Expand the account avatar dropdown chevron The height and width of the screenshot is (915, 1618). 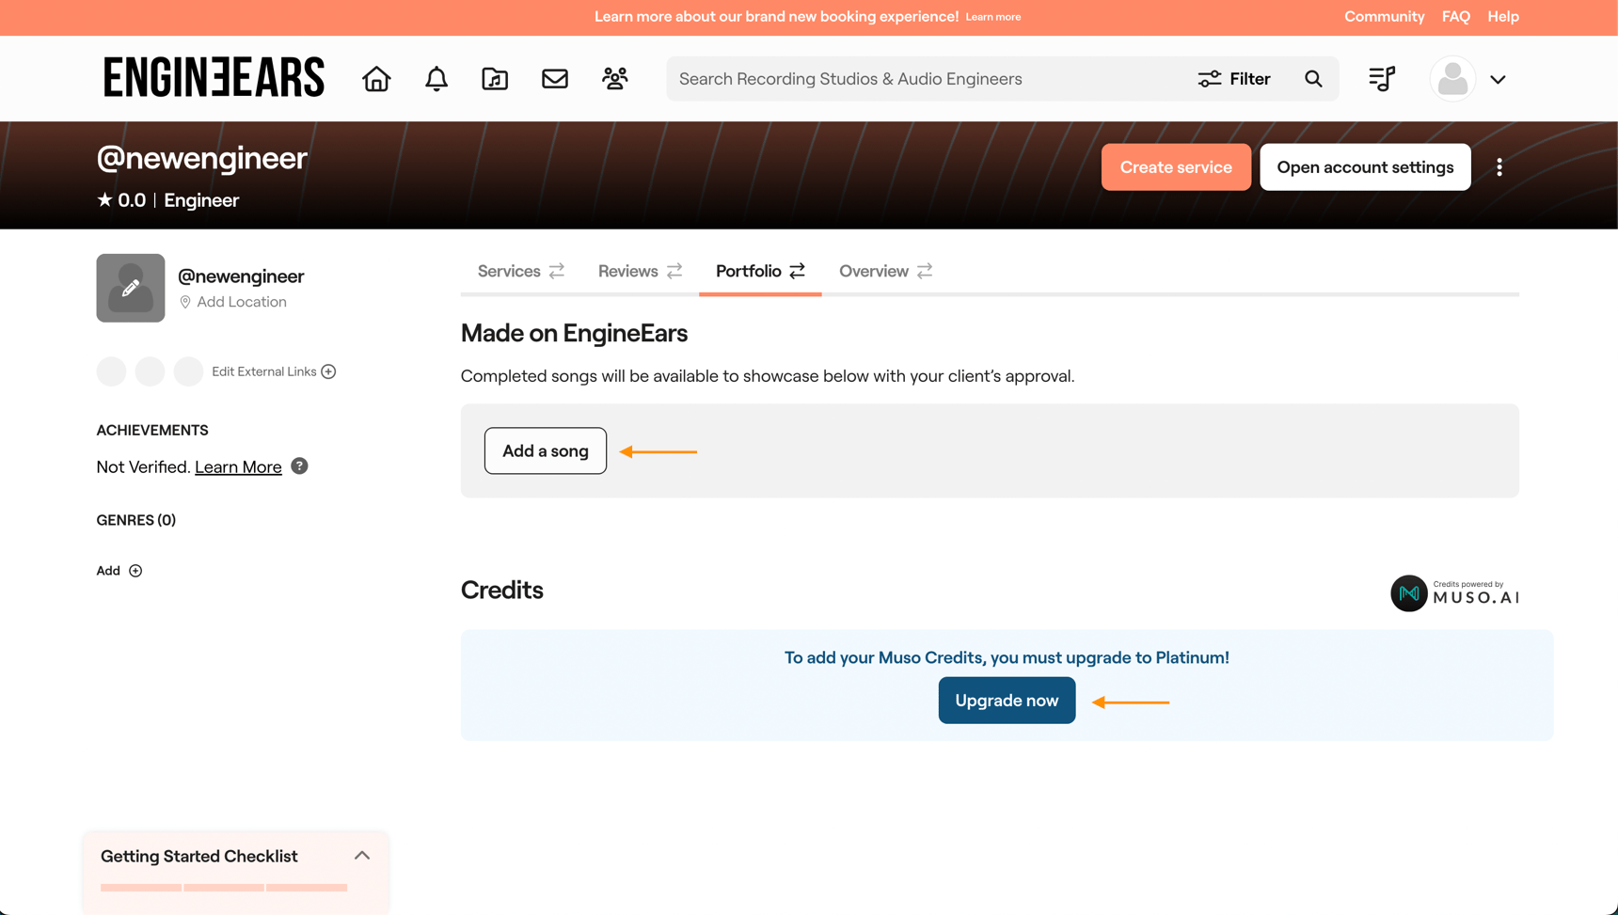coord(1498,79)
